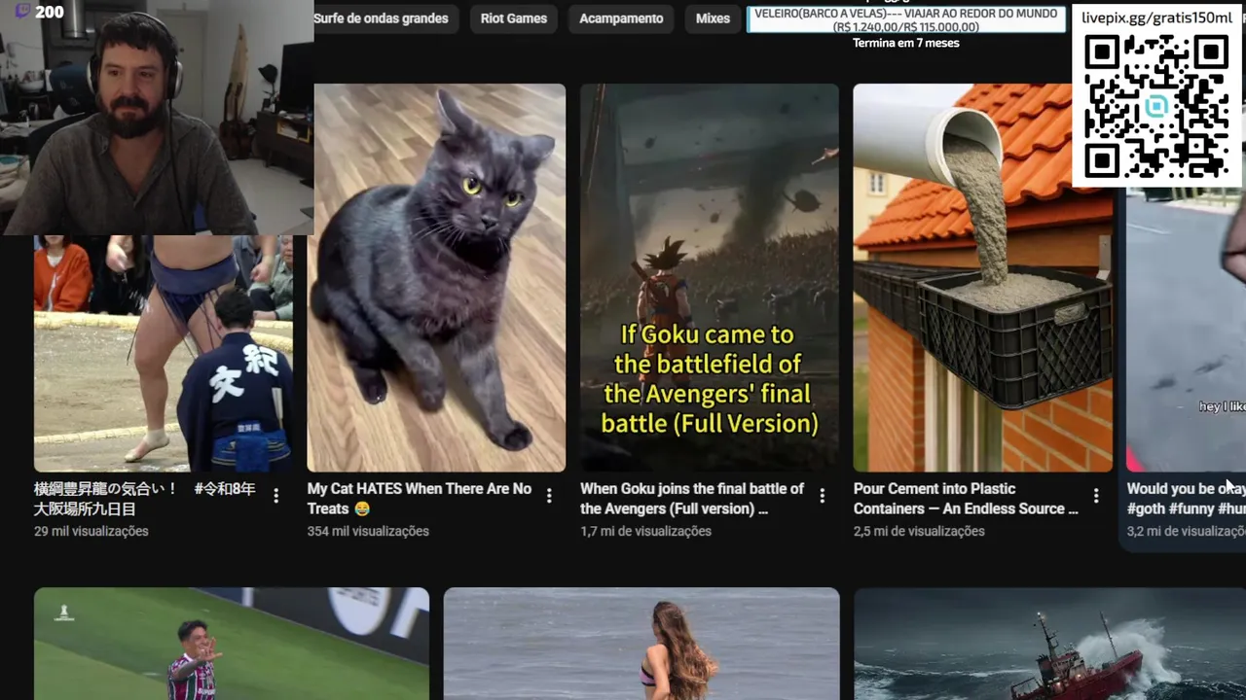The height and width of the screenshot is (700, 1246).
Task: Click the VELEIRO donation goal bar
Action: click(905, 19)
